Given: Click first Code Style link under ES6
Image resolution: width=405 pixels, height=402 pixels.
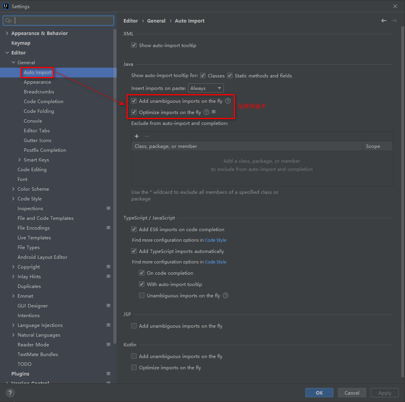Looking at the screenshot, I should pyautogui.click(x=215, y=240).
